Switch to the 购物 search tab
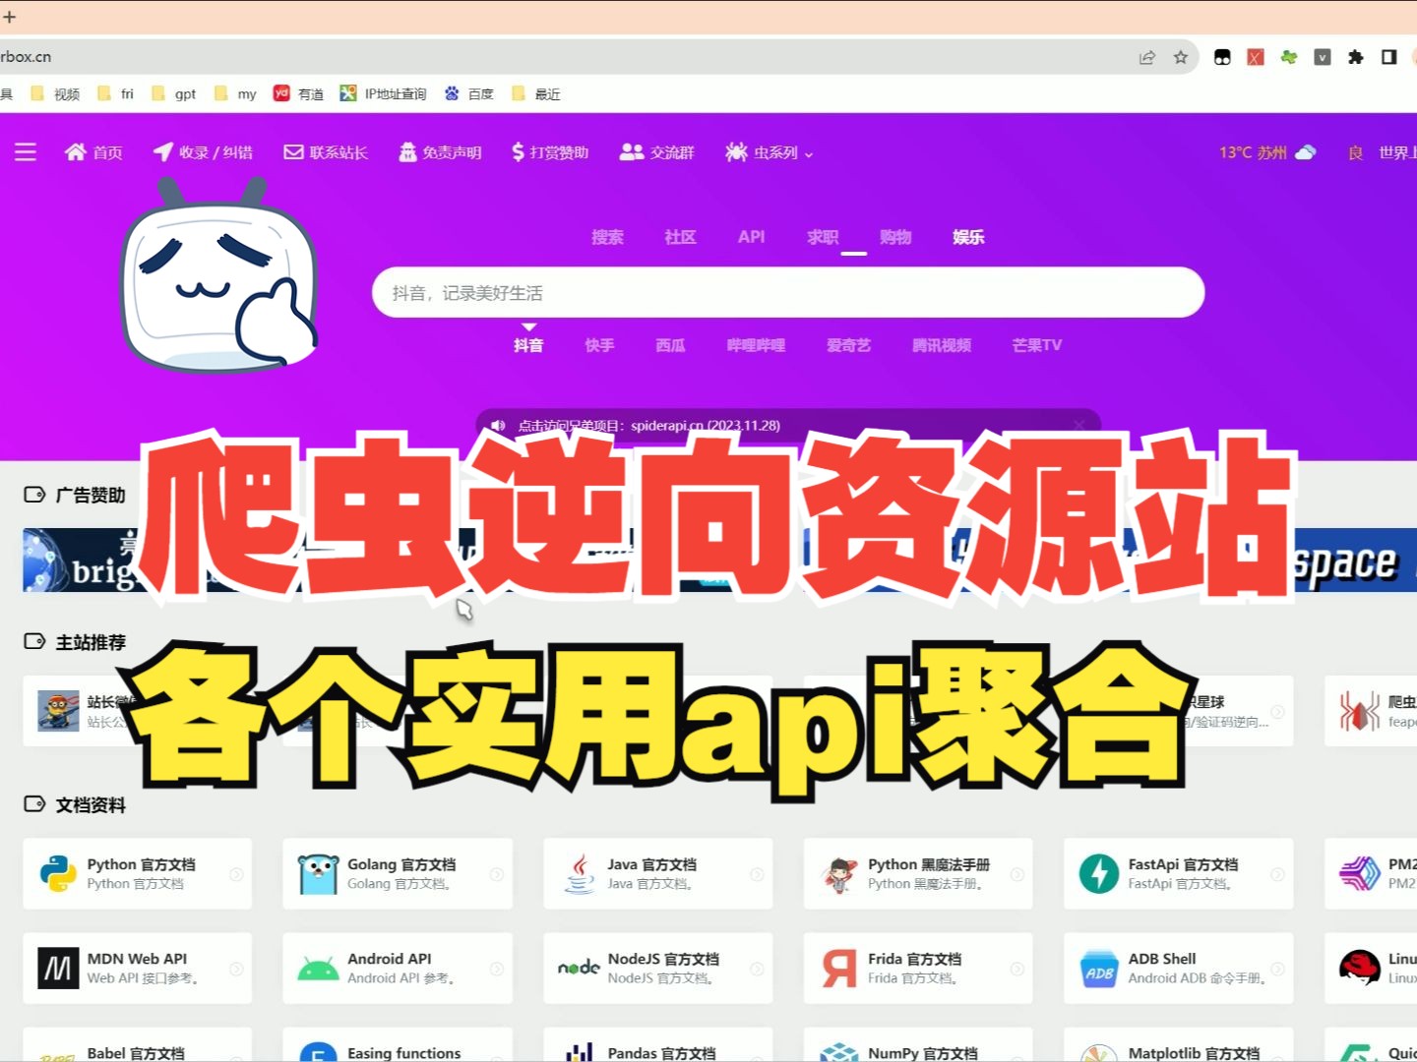 coord(895,237)
